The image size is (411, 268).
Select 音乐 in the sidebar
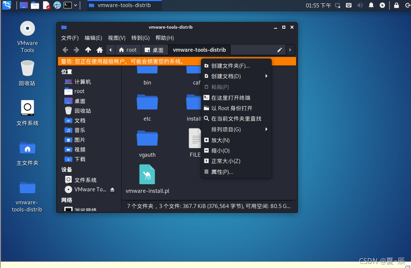click(75, 130)
